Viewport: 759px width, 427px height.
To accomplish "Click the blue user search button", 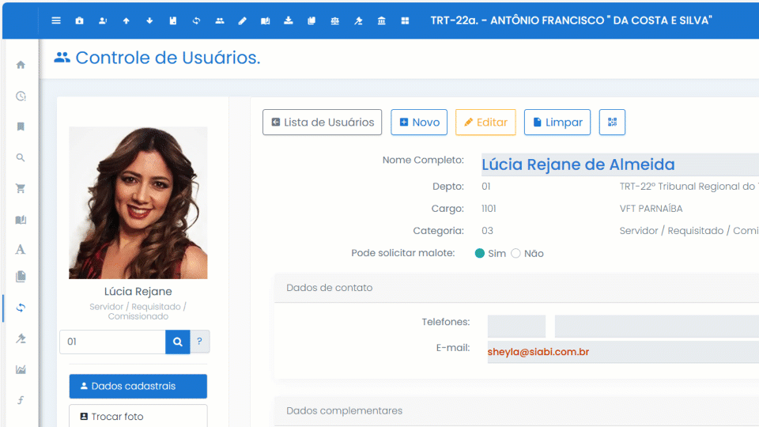I will click(177, 342).
